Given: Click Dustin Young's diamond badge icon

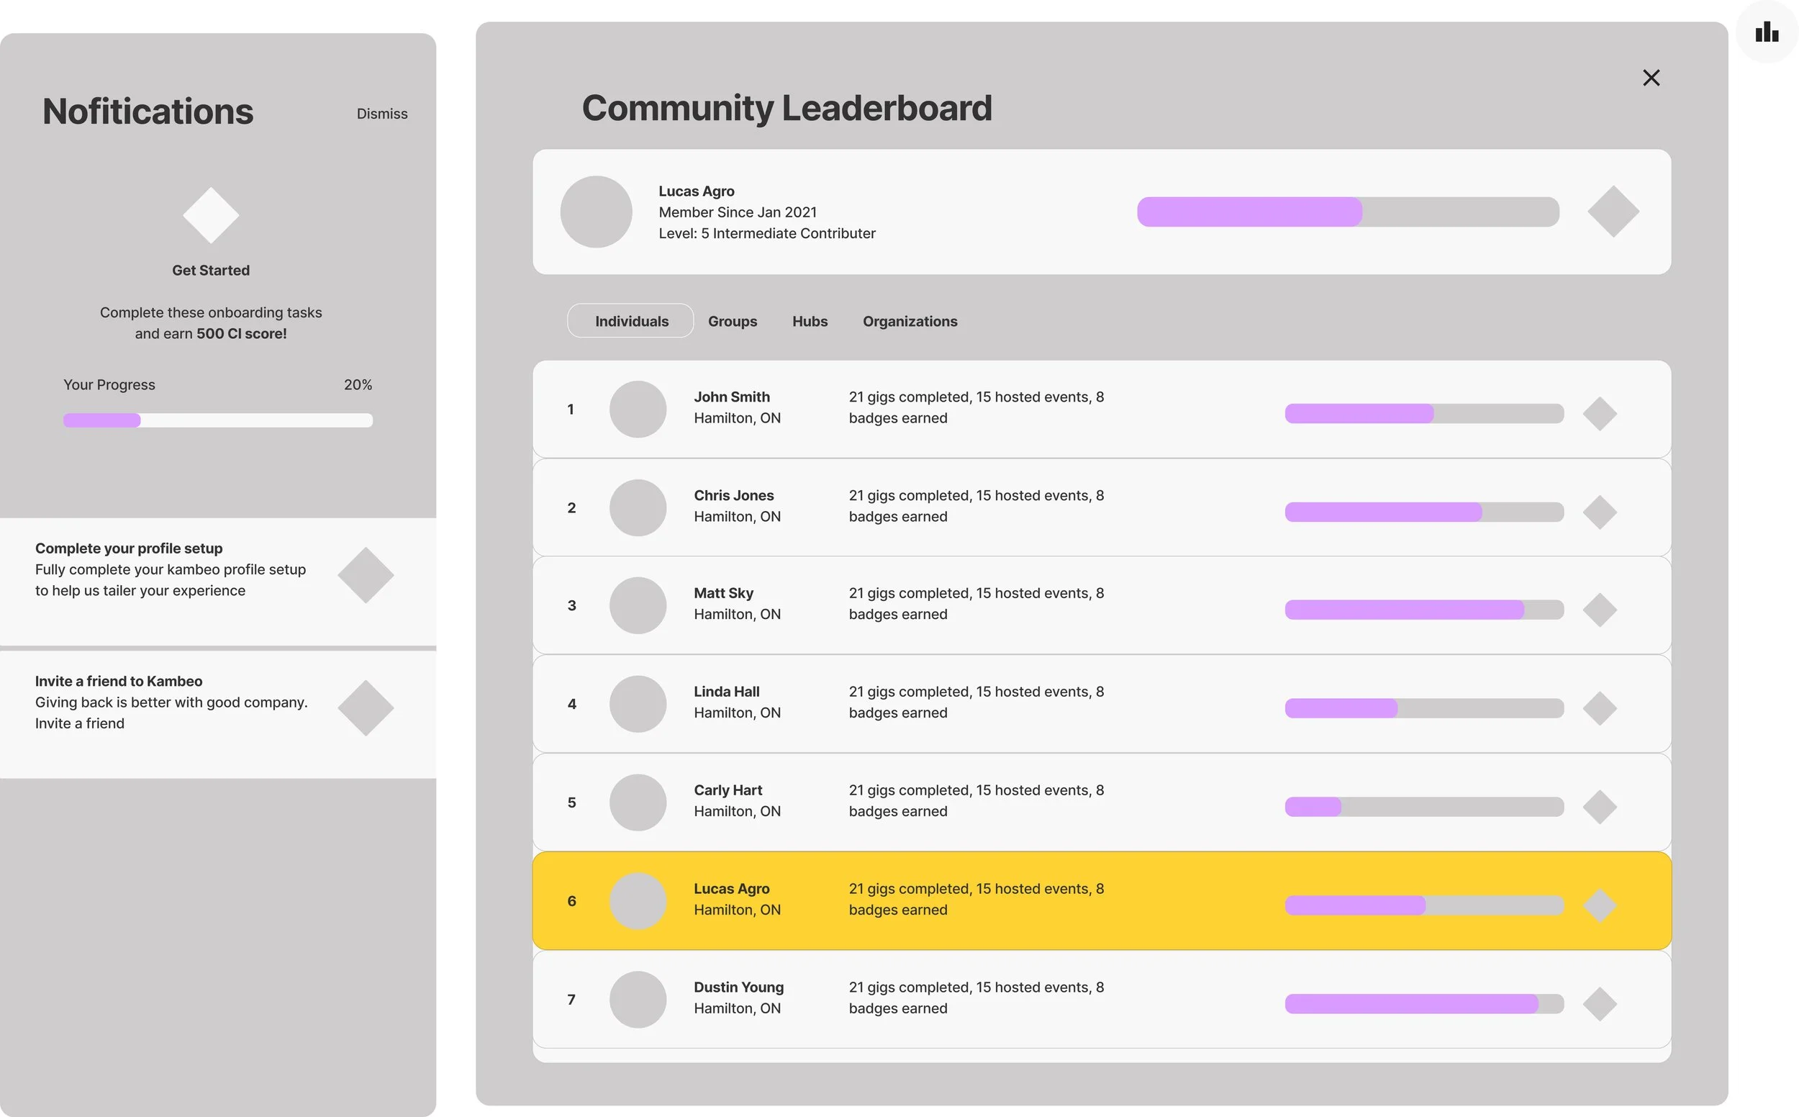Looking at the screenshot, I should tap(1600, 1003).
